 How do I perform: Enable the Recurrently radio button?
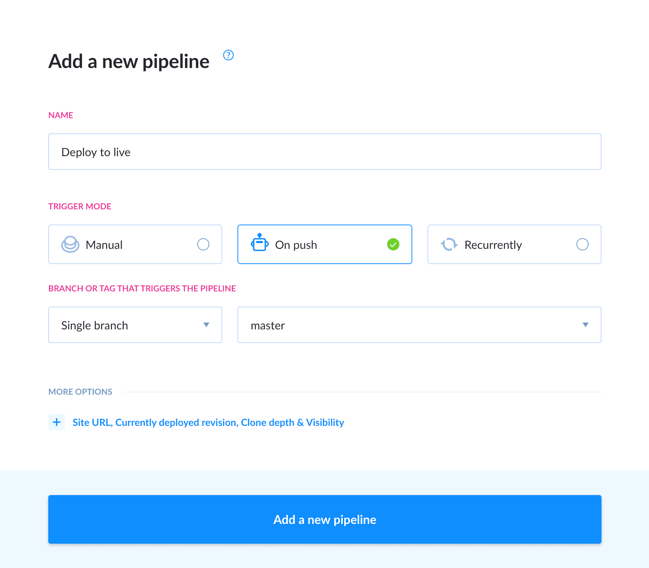pos(582,244)
